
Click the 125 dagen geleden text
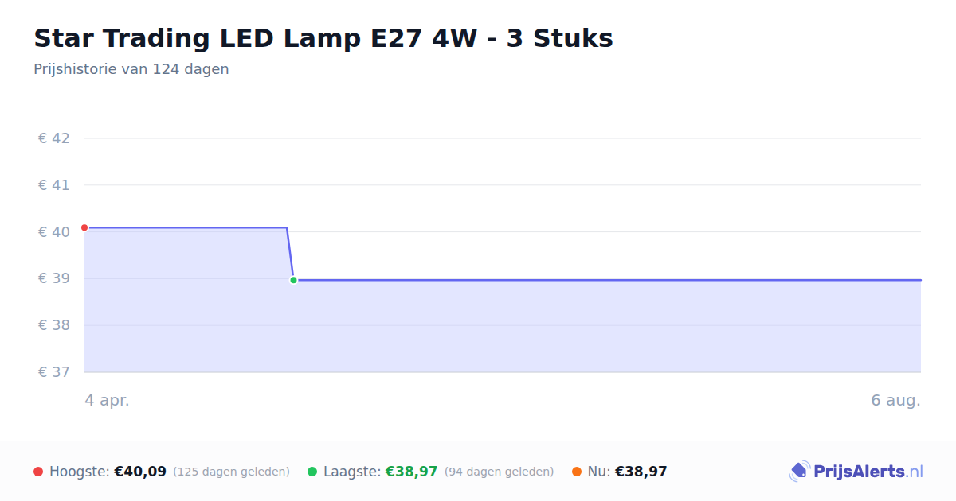click(x=231, y=472)
